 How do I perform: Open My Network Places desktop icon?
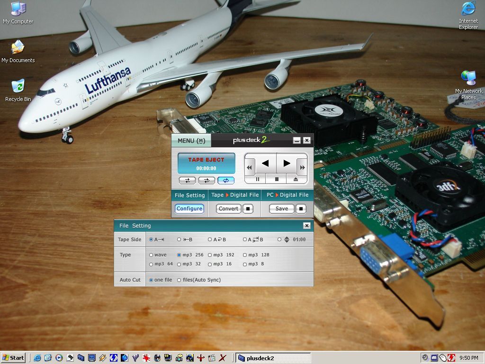[468, 85]
